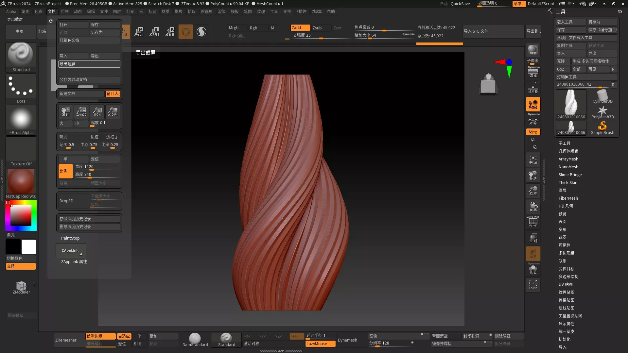
Task: Pick a color in the color picker square
Action: [x=21, y=215]
